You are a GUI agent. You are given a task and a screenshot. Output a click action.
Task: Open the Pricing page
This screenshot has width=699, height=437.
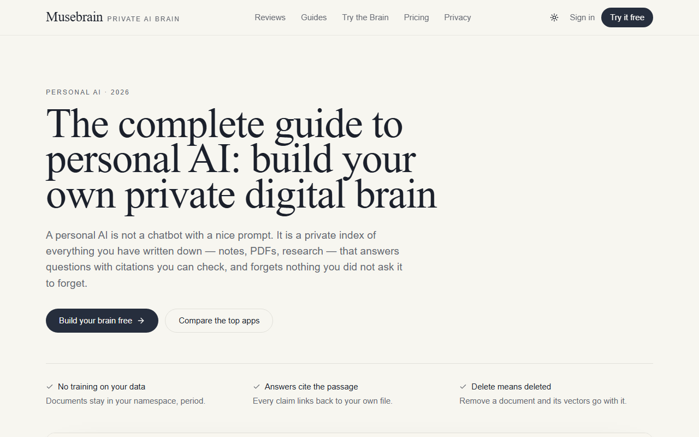click(417, 17)
